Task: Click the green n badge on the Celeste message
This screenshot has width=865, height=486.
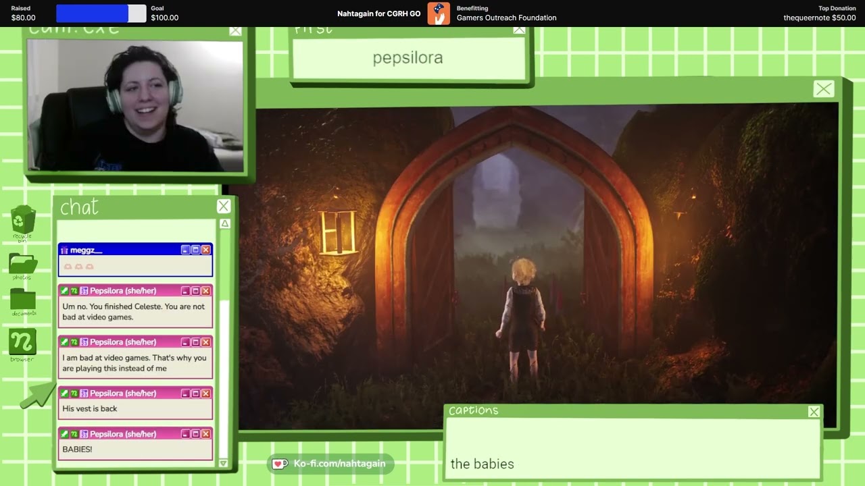Action: coord(74,291)
